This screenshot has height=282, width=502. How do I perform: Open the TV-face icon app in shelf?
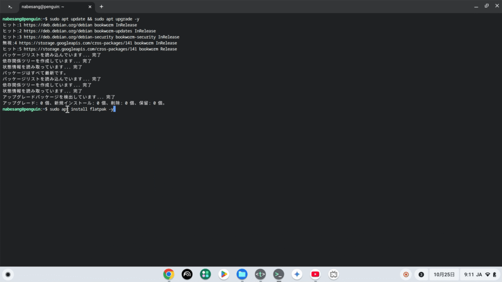point(334,275)
